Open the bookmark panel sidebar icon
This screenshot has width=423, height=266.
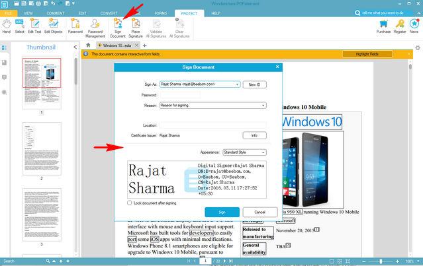point(4,63)
